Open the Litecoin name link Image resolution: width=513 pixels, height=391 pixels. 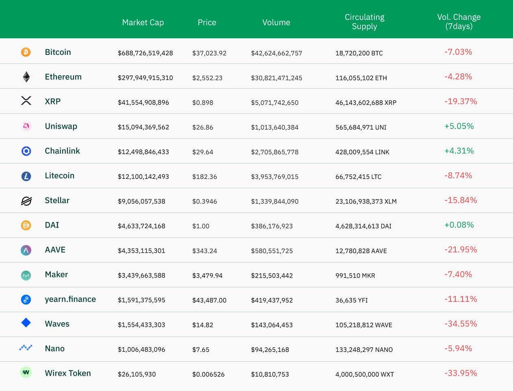pos(59,176)
